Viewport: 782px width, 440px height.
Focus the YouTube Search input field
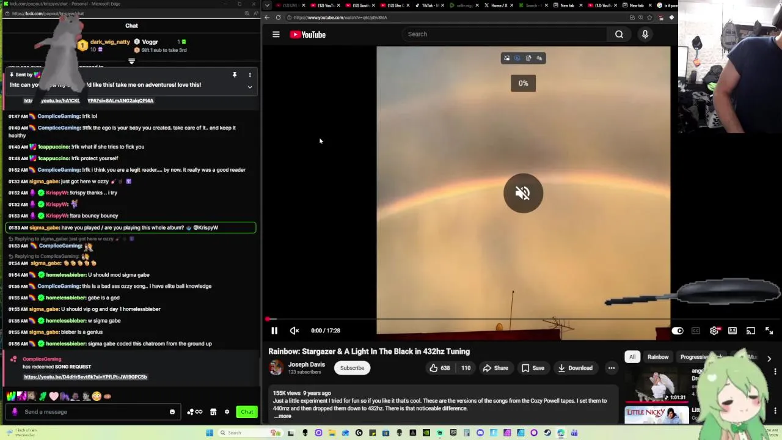(505, 34)
